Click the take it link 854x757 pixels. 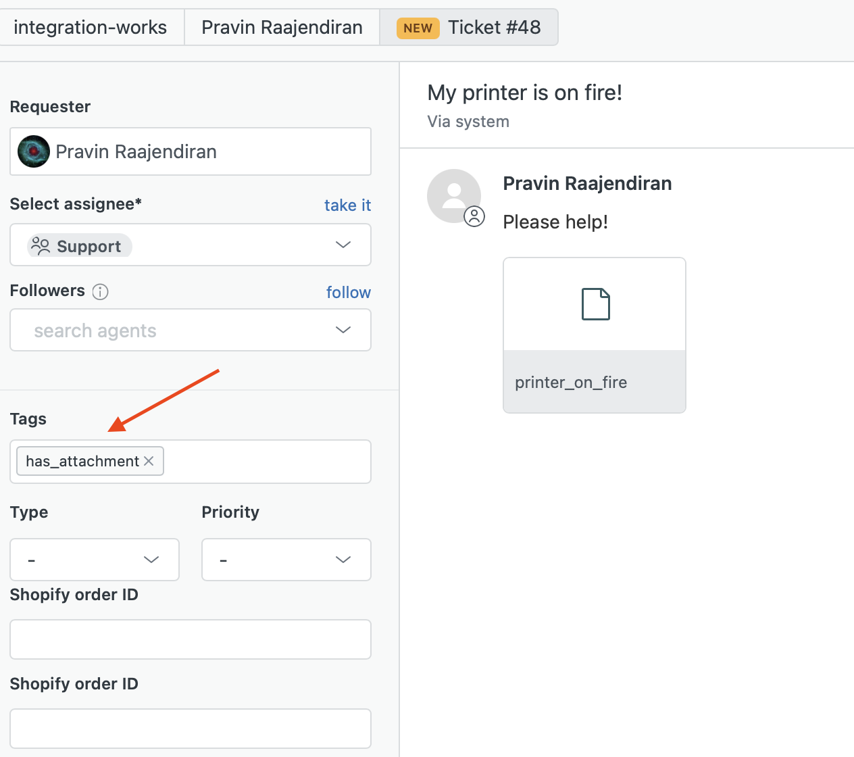coord(347,205)
